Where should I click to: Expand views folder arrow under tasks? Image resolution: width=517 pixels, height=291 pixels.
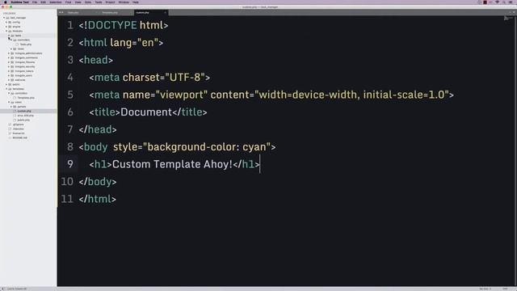coord(11,48)
